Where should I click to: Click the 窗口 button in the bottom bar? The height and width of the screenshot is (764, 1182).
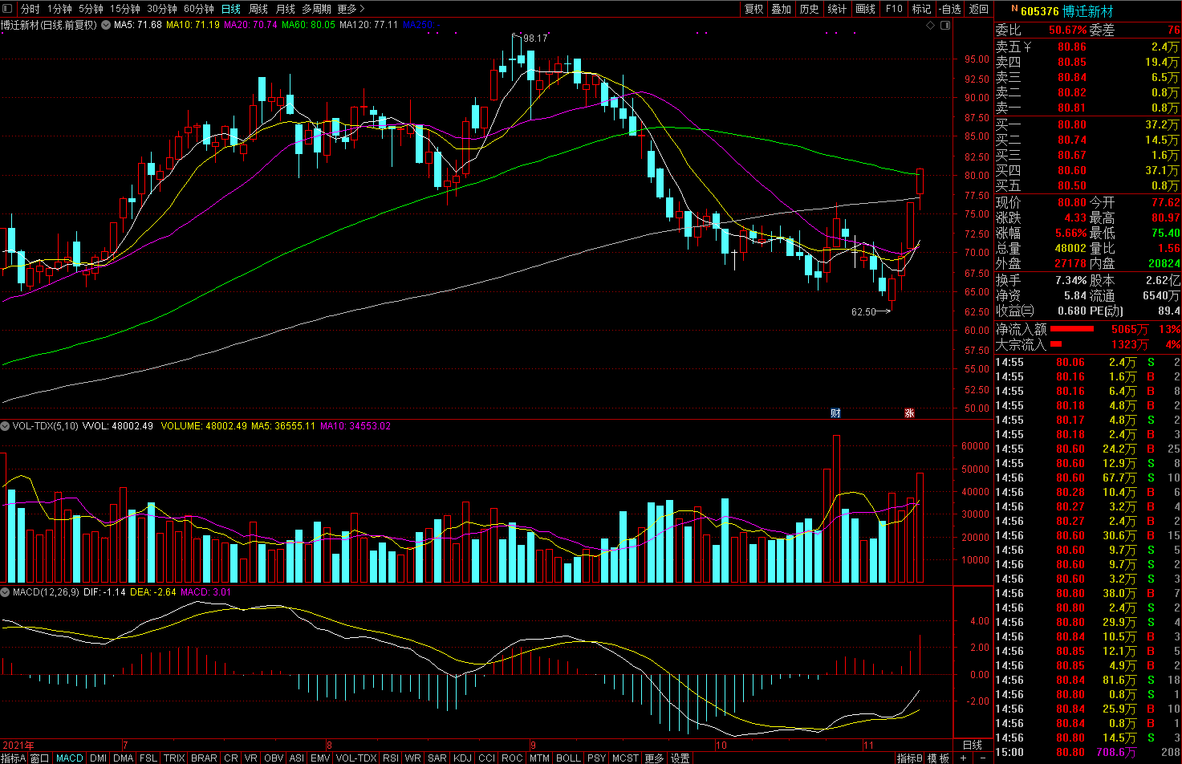(40, 758)
